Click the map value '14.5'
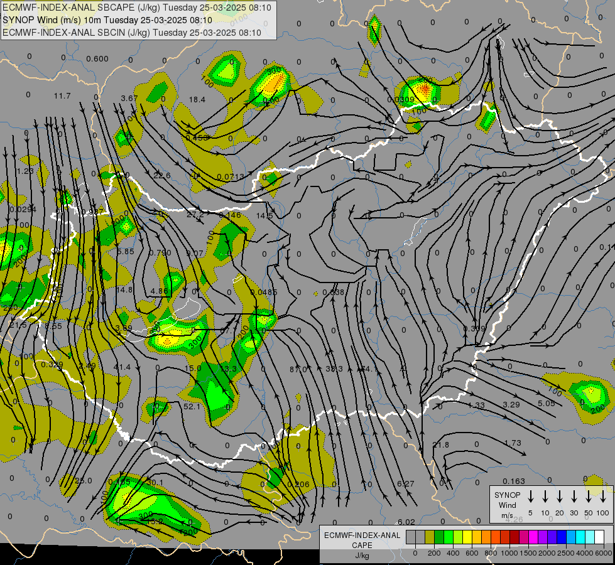 pyautogui.click(x=264, y=216)
